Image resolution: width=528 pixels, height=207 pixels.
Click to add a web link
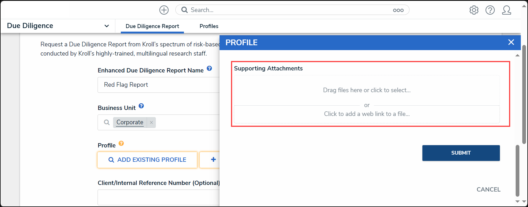367,114
